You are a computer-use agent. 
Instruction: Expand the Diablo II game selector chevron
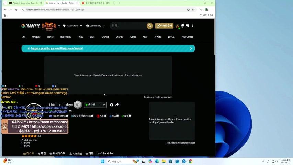coord(59,26)
